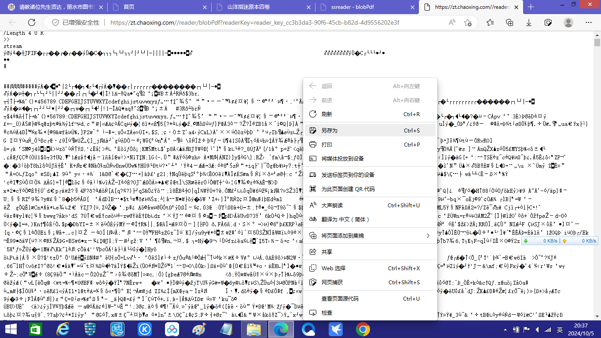Click 刷新 (Refresh) in the context menu
601x338 pixels.
point(370,114)
